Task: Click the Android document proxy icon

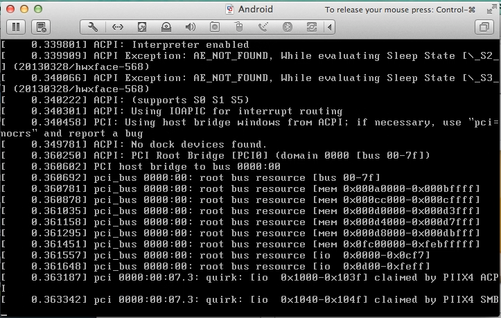Action: point(229,9)
